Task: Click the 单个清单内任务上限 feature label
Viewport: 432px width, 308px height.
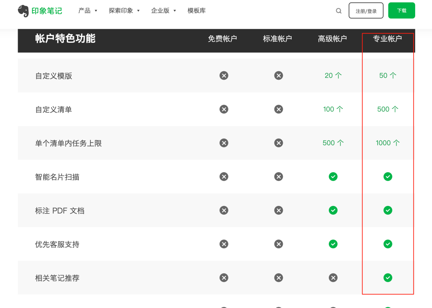Action: pyautogui.click(x=68, y=143)
